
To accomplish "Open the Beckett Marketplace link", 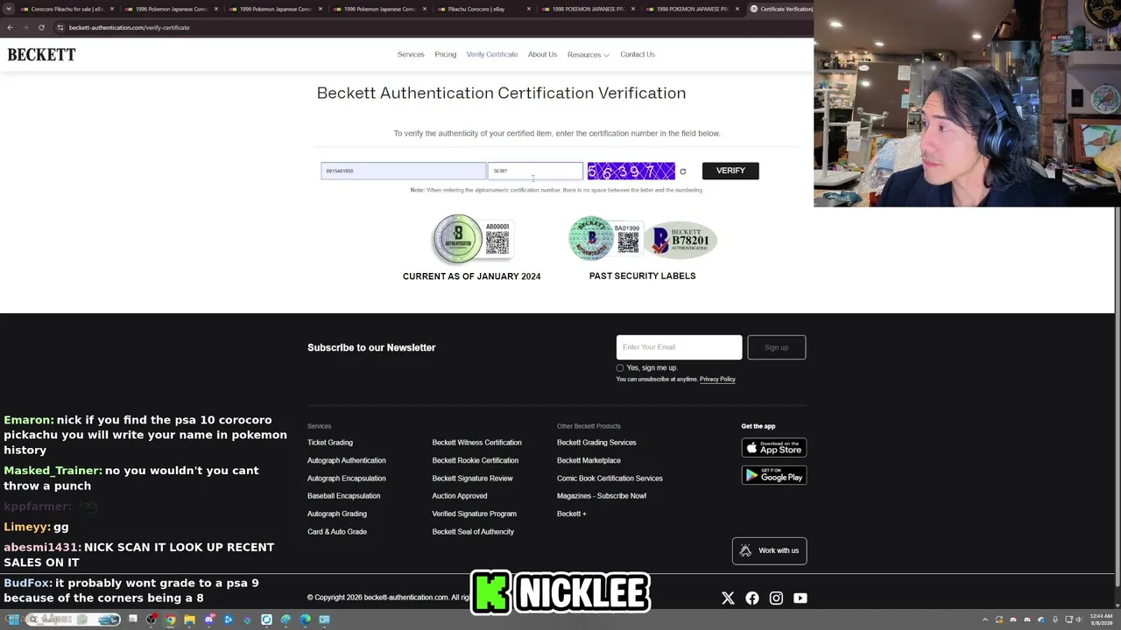I will (x=589, y=460).
